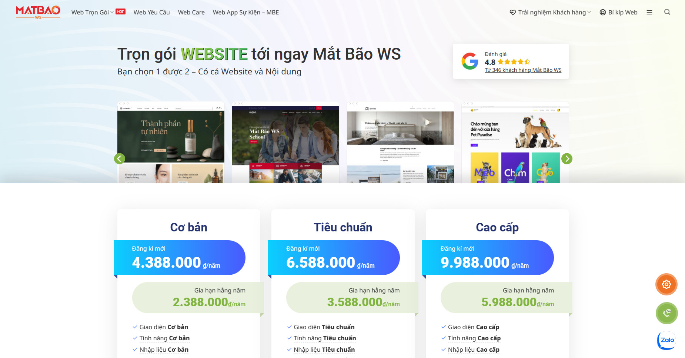685x358 pixels.
Task: Open Web App Sự Kiện – MBE
Action: click(246, 12)
